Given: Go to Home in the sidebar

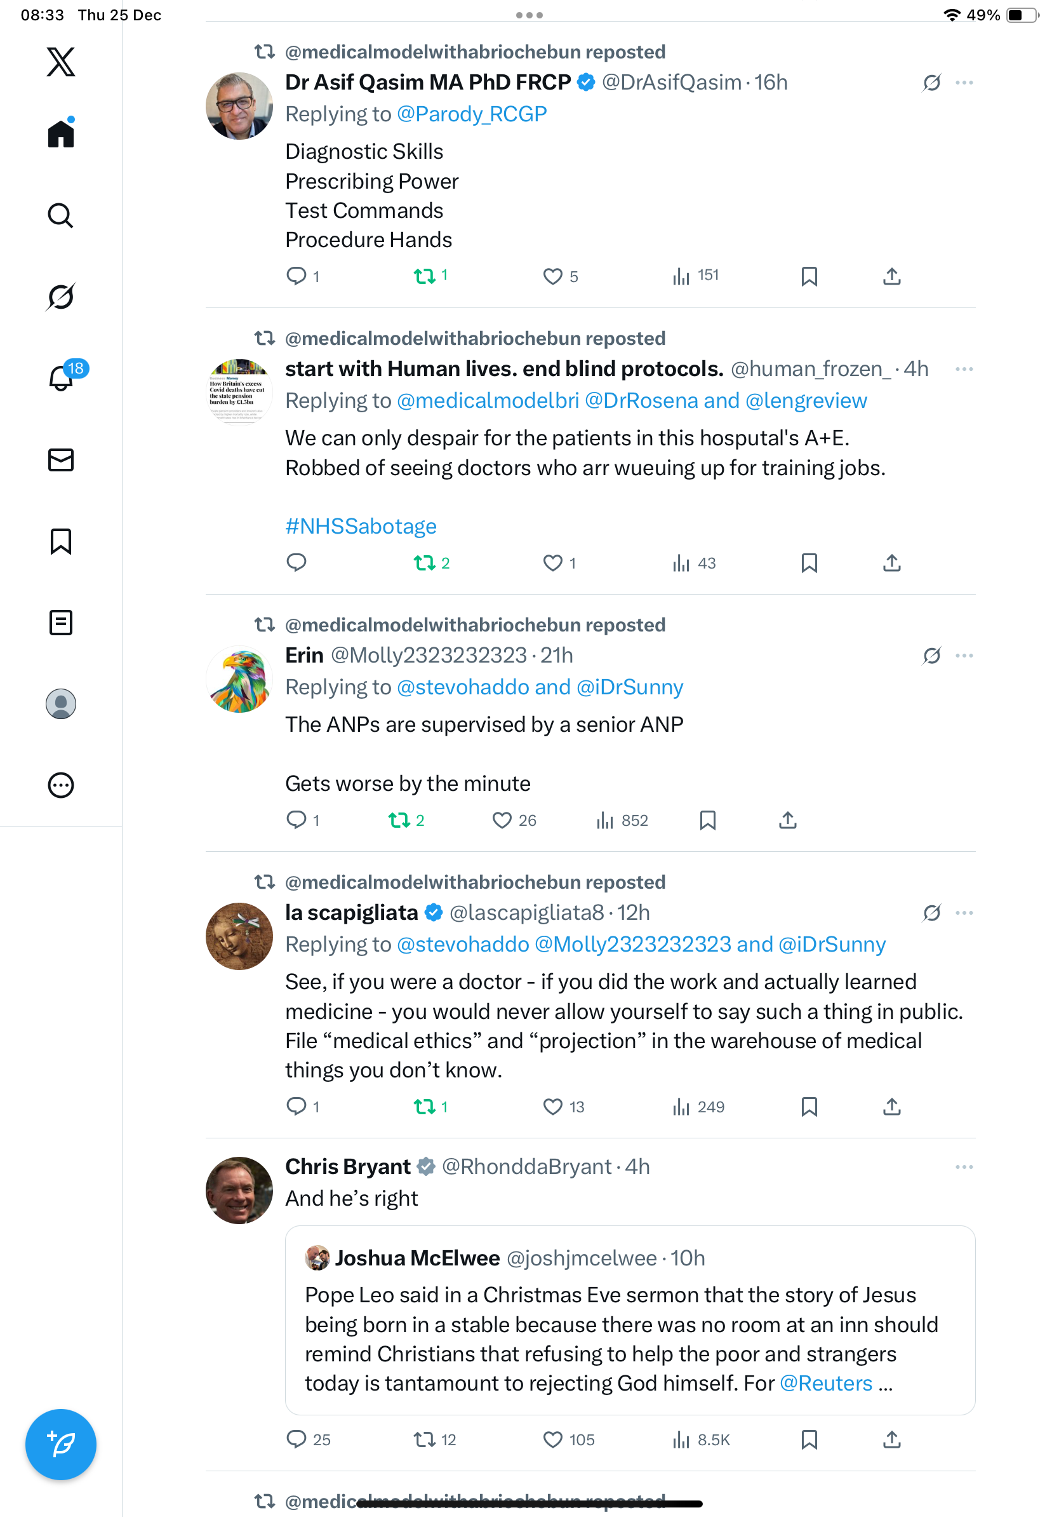Looking at the screenshot, I should pos(61,134).
